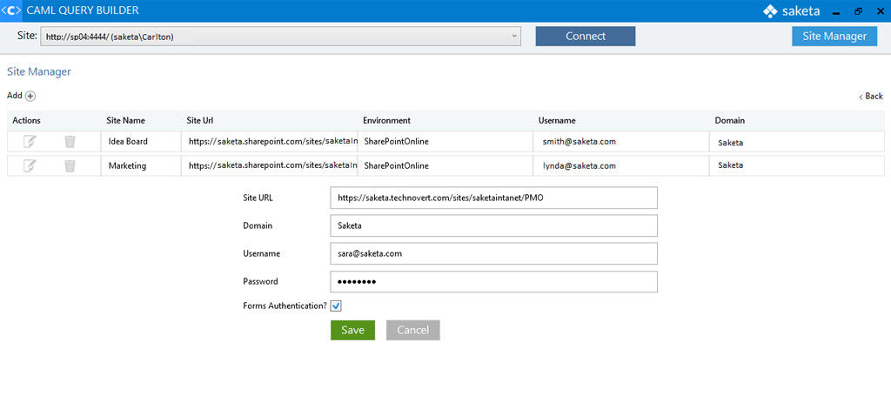Select the Idea Board site name cell
Screen dimensions: 891x403
tap(141, 142)
